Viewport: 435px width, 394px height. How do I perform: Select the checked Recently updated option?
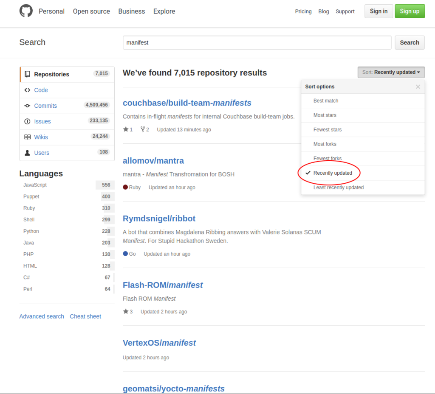[x=333, y=173]
